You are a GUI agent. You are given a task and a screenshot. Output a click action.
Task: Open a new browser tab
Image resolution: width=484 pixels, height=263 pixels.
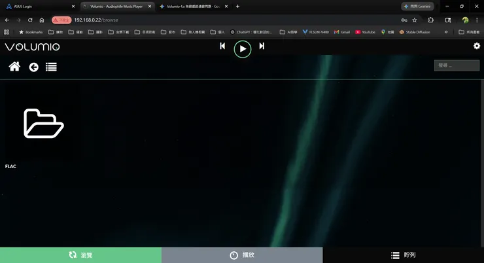tap(237, 6)
